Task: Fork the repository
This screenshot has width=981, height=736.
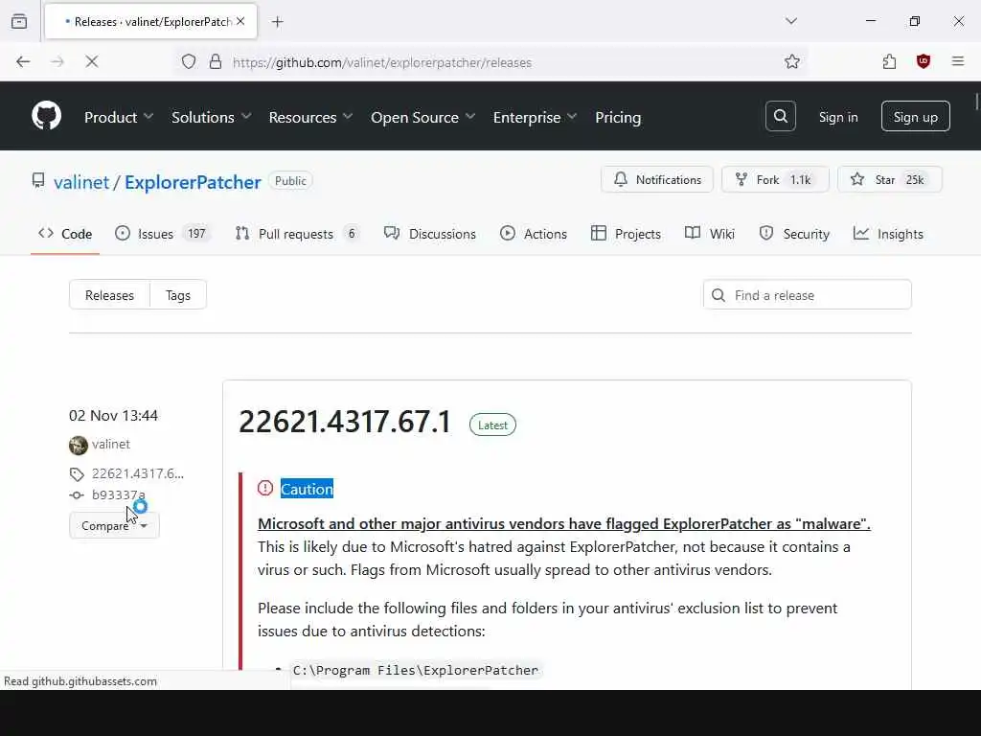Action: tap(774, 179)
